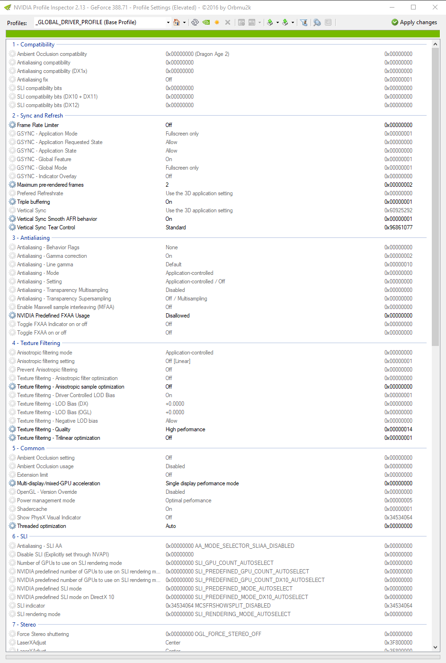Select 'GSYNC - Global Feature' row

pos(218,159)
